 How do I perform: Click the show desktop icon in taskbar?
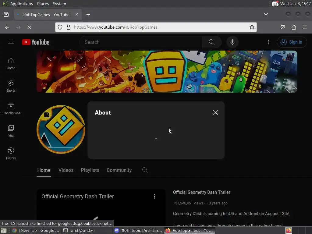coord(4,230)
